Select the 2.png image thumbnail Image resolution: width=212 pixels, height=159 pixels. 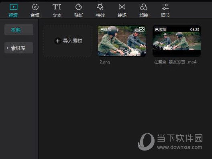(x=122, y=41)
